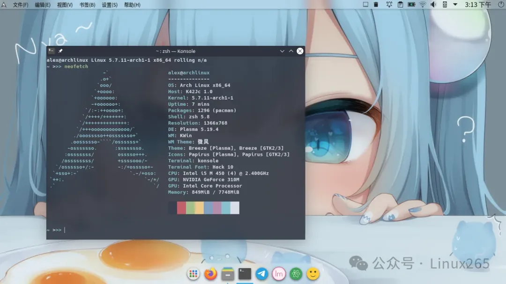506x284 pixels.
Task: Open the battery status indicator
Action: click(411, 5)
